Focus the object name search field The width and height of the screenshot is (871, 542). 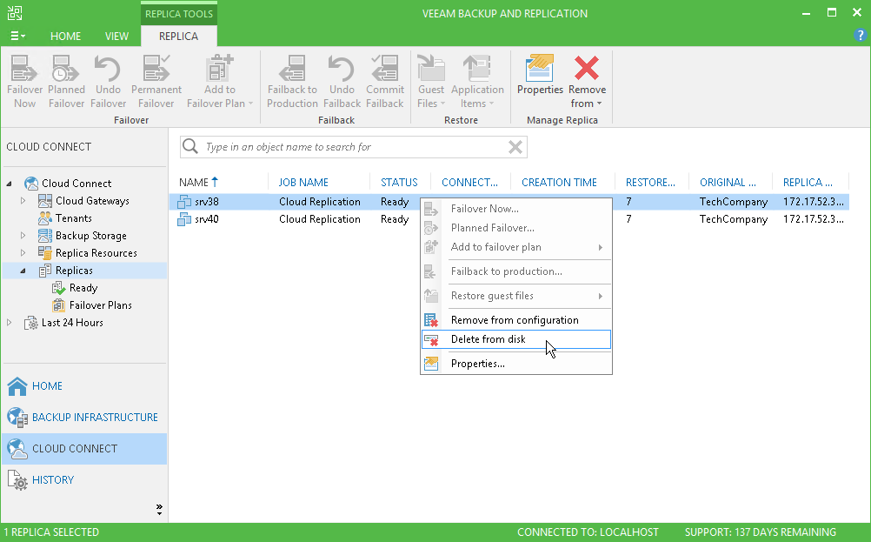353,147
